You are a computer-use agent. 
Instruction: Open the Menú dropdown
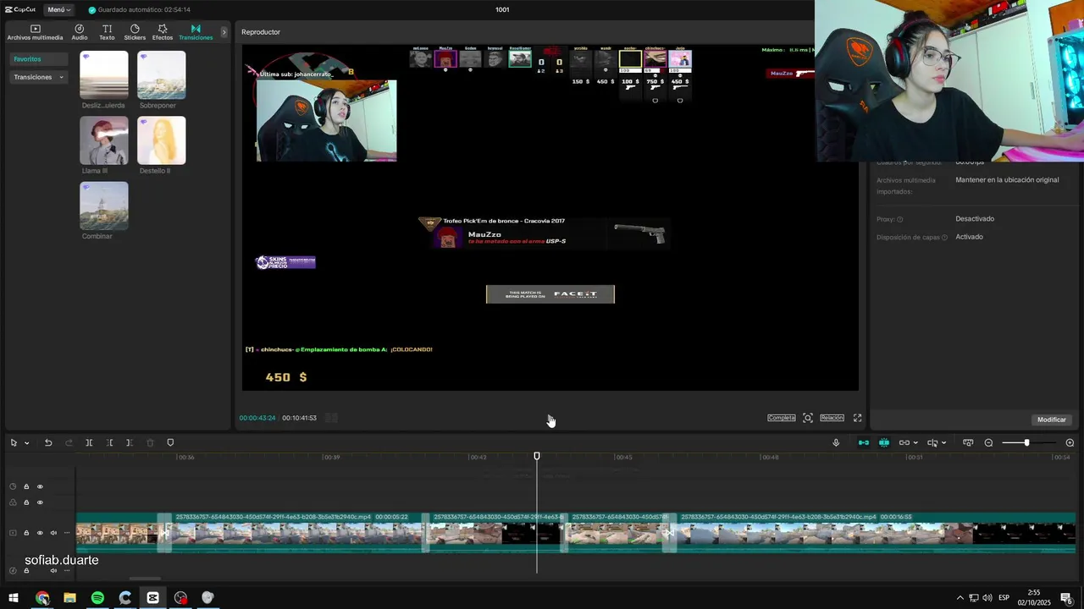(x=58, y=9)
